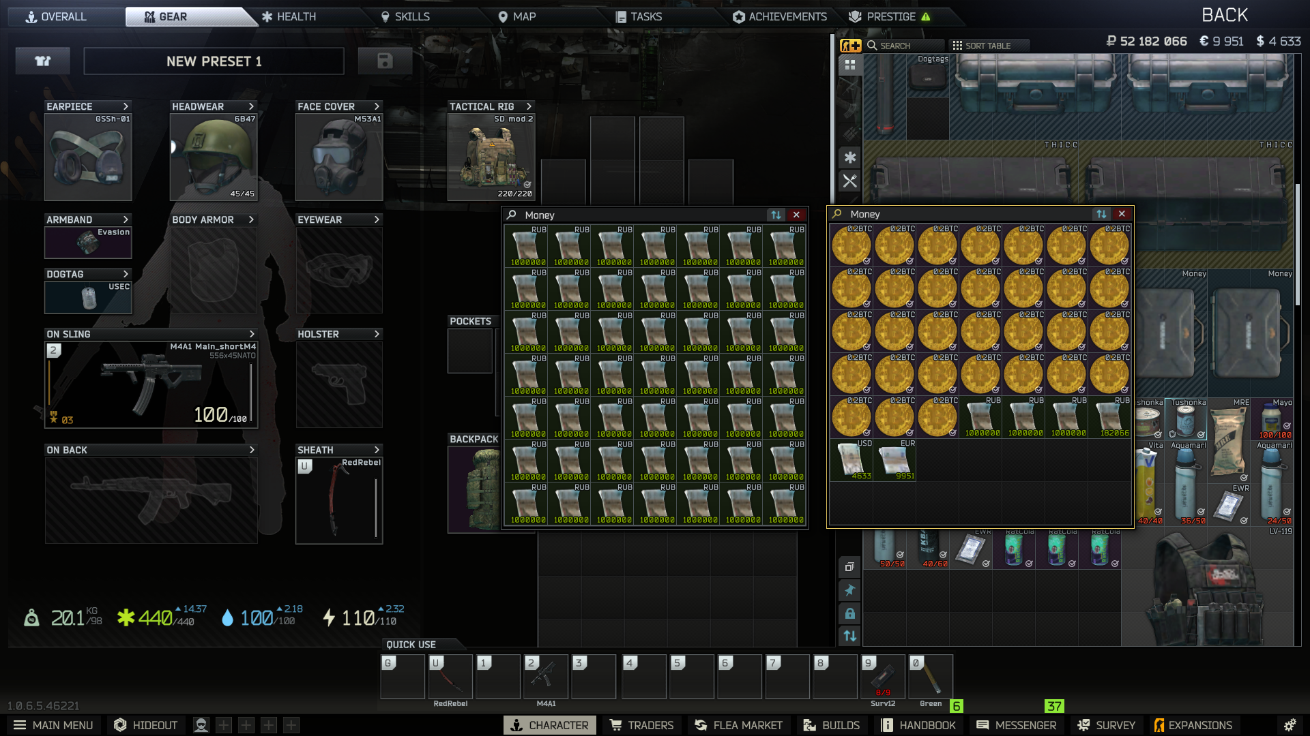Switch to the Skills tab
1310x736 pixels.
tap(405, 16)
